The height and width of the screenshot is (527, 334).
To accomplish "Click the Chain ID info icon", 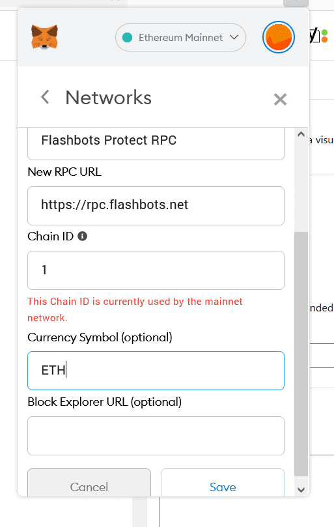I will [82, 236].
